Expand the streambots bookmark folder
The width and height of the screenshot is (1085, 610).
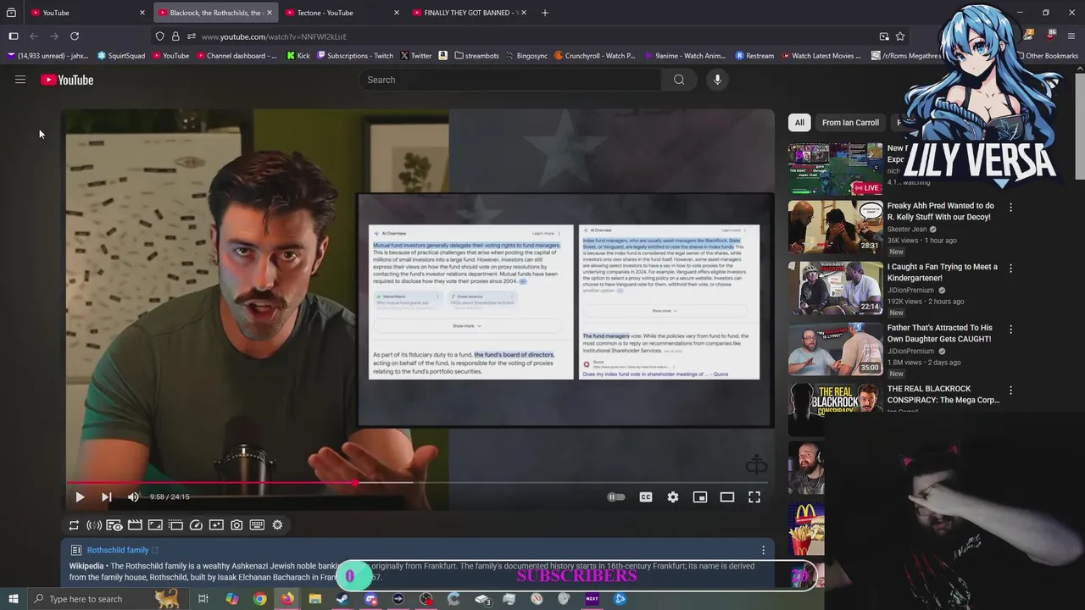(476, 56)
